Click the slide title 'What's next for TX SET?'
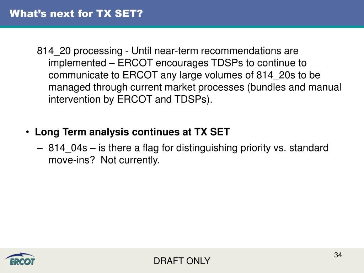The width and height of the screenshot is (364, 273). (x=76, y=14)
